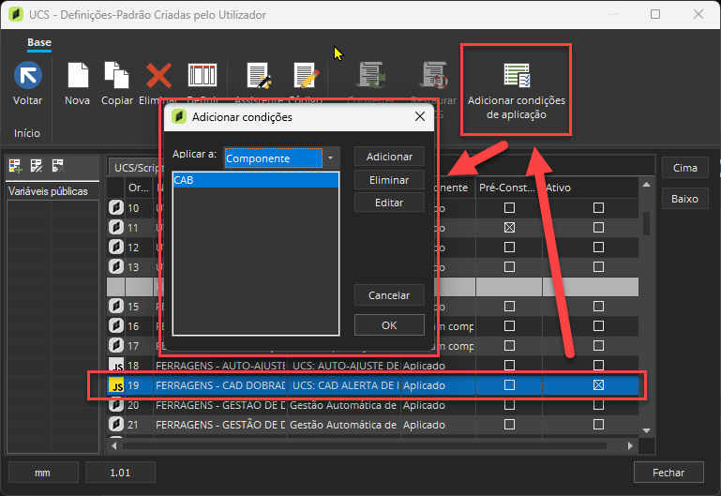This screenshot has width=721, height=496.
Task: Uncheck the Pré-Const checkbox on row 11
Action: (509, 228)
